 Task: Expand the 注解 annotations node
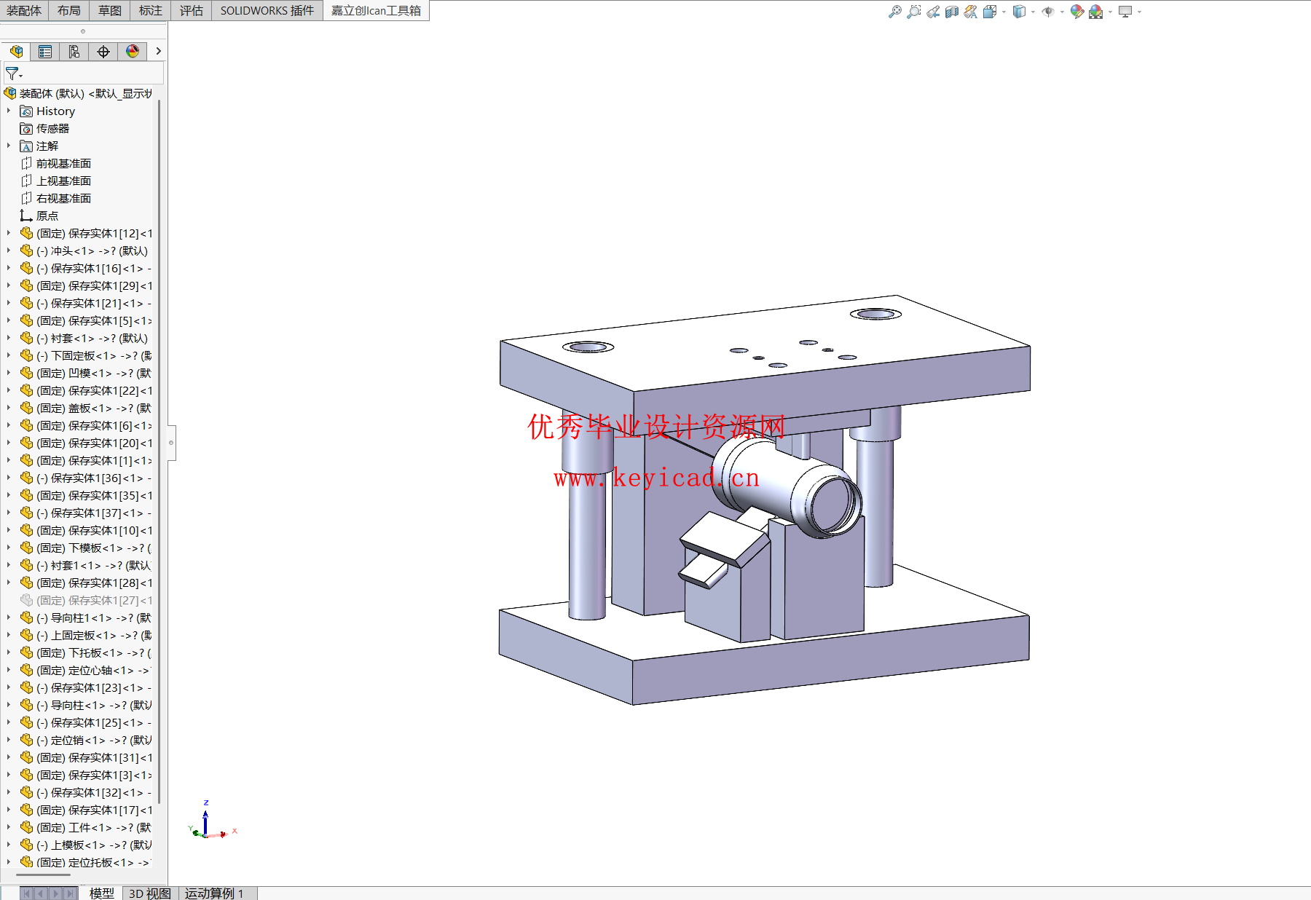(x=9, y=146)
